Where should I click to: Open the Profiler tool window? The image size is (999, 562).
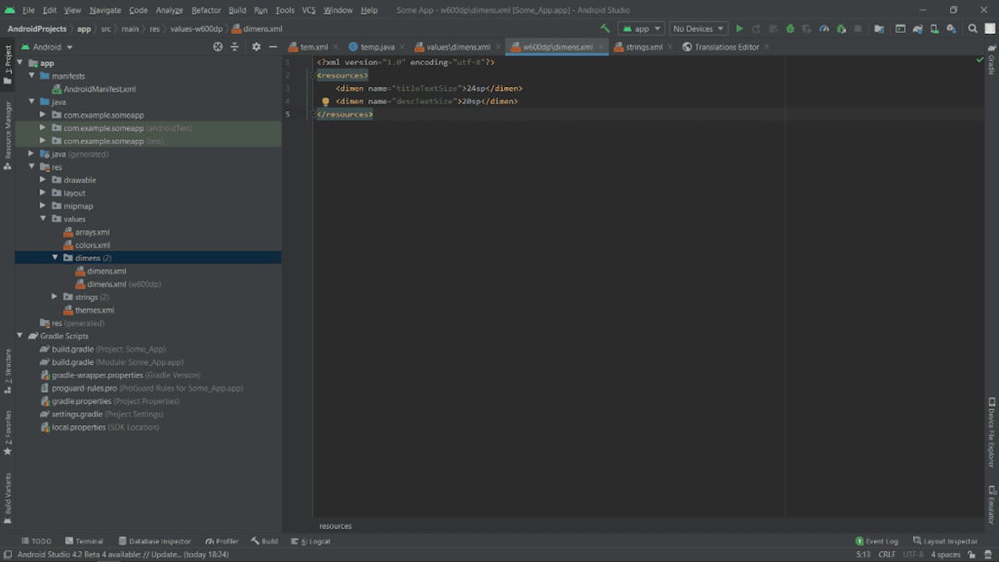click(x=222, y=541)
